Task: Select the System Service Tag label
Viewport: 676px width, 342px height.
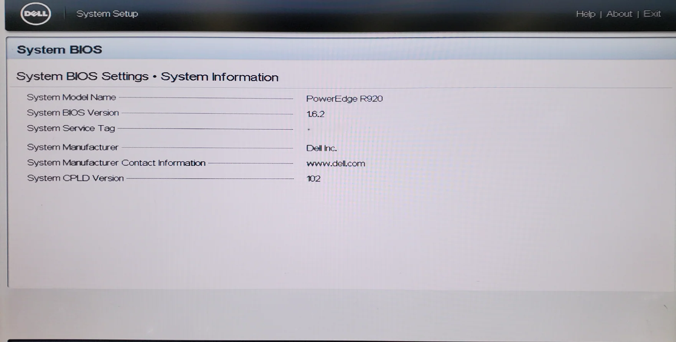Action: 71,129
